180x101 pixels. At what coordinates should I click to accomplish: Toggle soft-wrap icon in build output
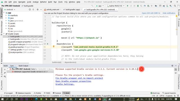175,69
